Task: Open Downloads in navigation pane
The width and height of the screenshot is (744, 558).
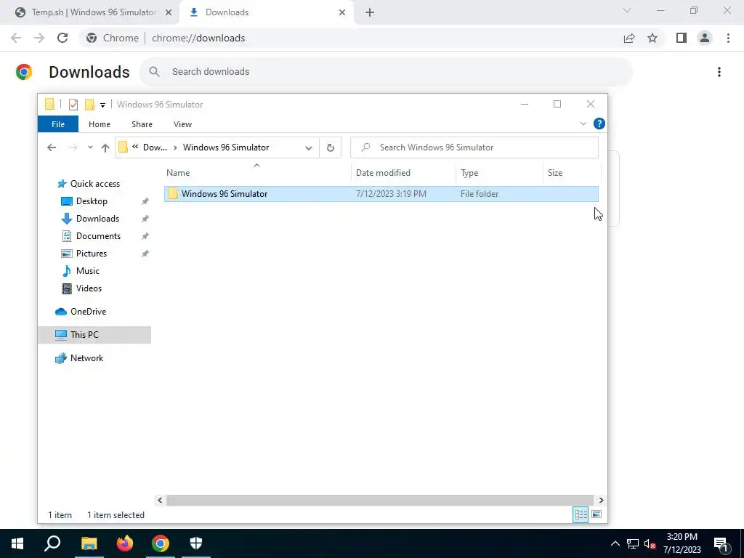Action: [97, 219]
